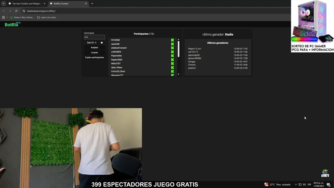334x188 pixels.
Task: Close the BotRix | Sorteos tab
Action: pyautogui.click(x=86, y=4)
